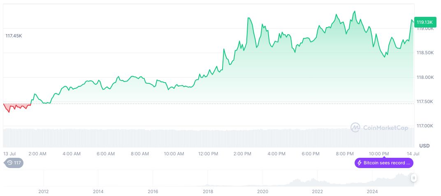The width and height of the screenshot is (441, 196).
Task: Click the CoinMarketCap watermark logo
Action: click(x=379, y=128)
